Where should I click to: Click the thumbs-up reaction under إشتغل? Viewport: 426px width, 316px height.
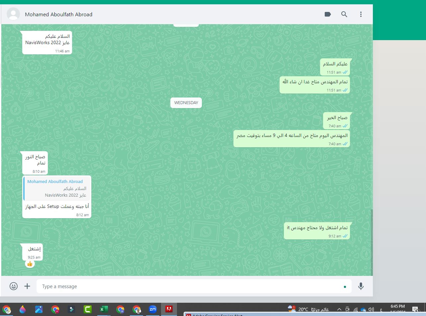[x=30, y=264]
